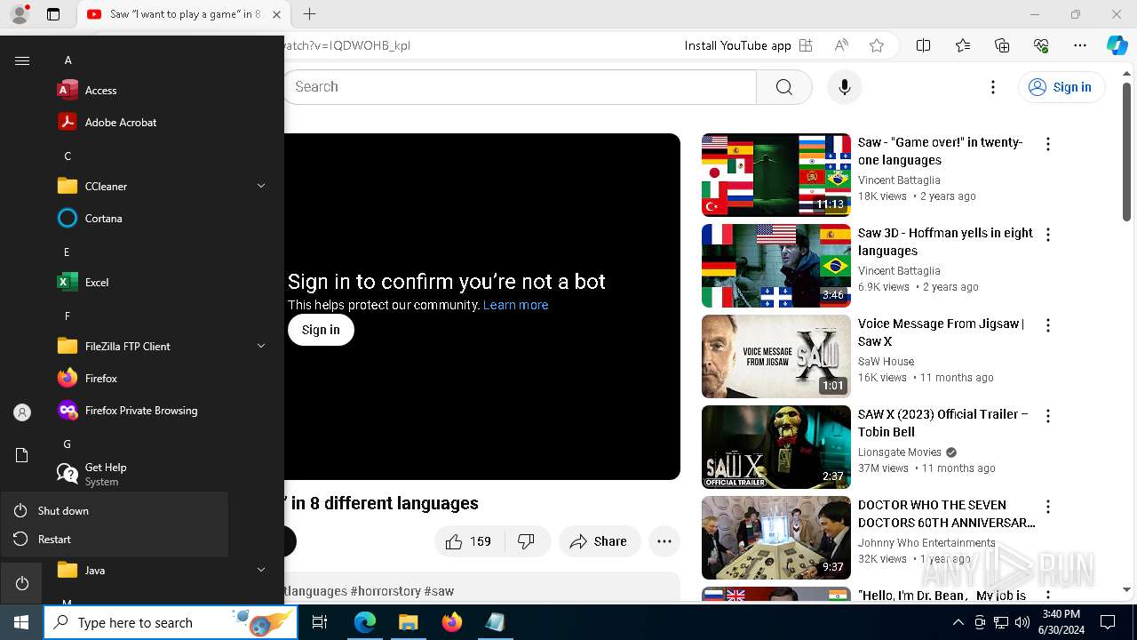Open options for SAW X Official Trailer
Viewport: 1137px width, 640px height.
(1048, 416)
